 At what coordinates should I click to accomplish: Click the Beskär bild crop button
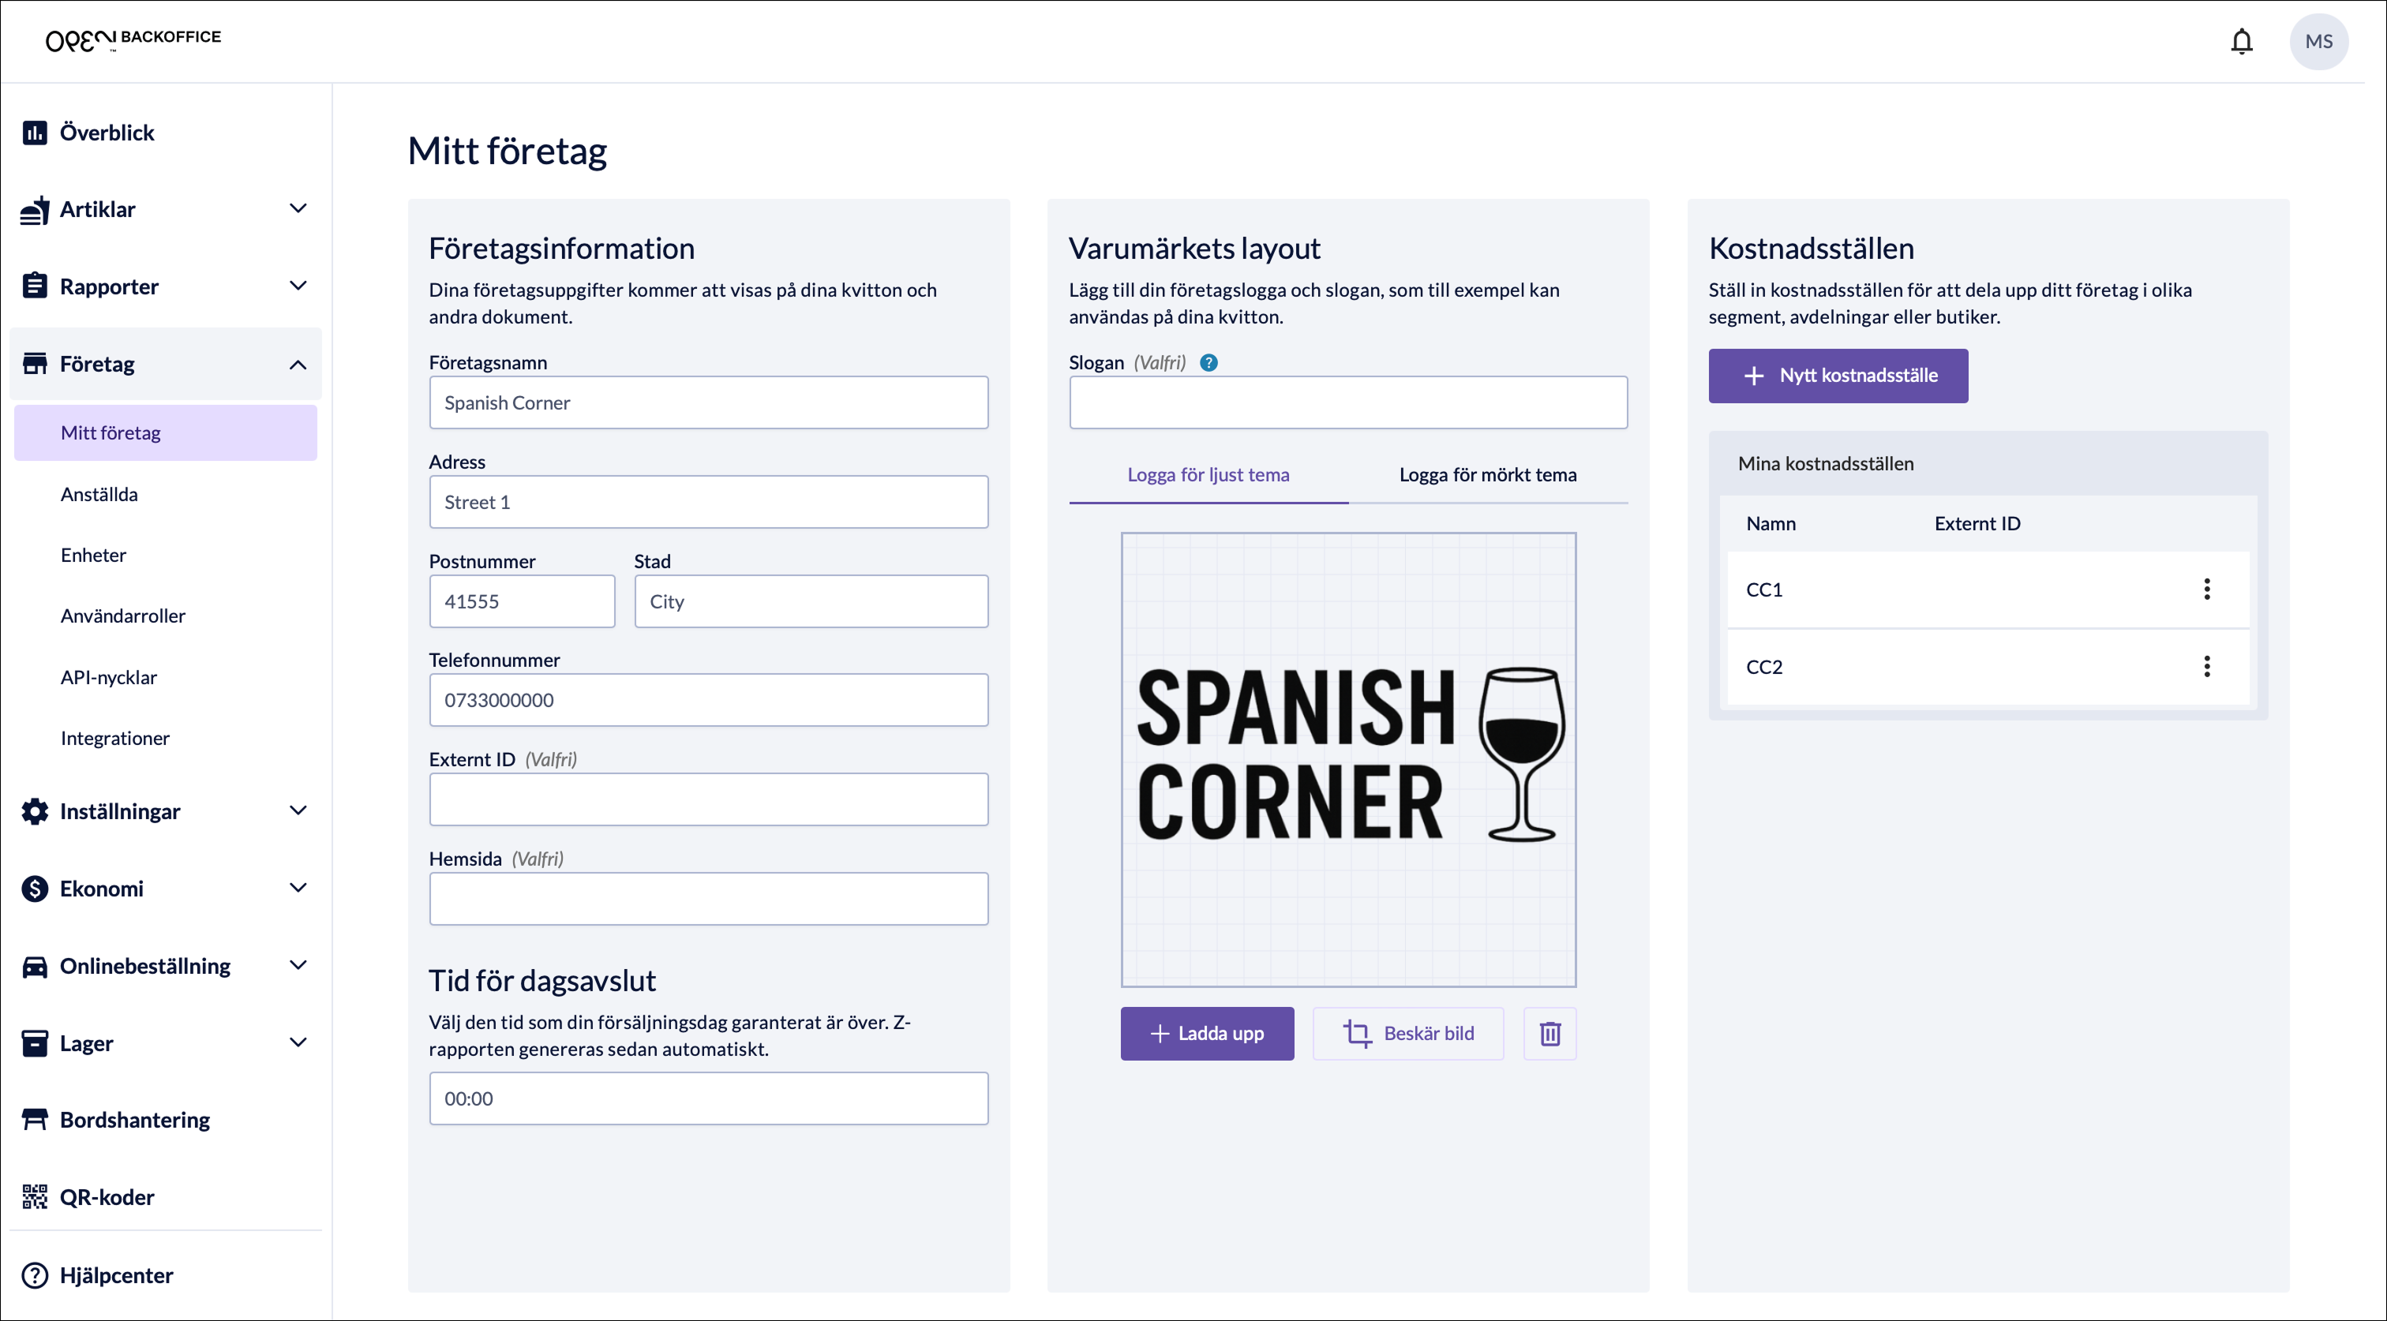point(1407,1033)
